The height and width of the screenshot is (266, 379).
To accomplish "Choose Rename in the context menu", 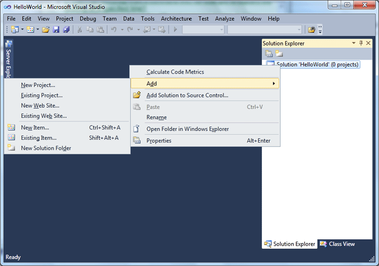I will coord(205,117).
